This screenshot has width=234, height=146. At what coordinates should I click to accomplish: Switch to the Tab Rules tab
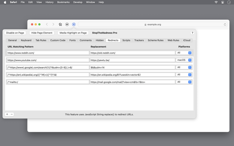click(x=41, y=40)
